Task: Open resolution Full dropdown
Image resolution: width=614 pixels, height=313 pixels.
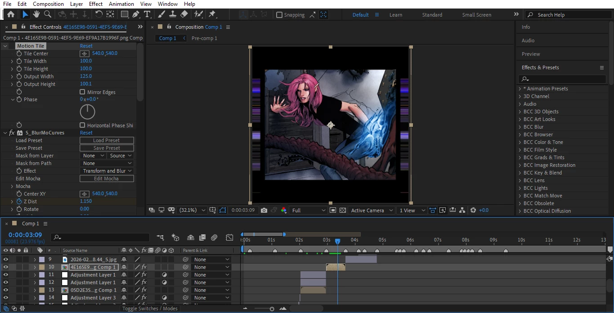Action: point(309,210)
